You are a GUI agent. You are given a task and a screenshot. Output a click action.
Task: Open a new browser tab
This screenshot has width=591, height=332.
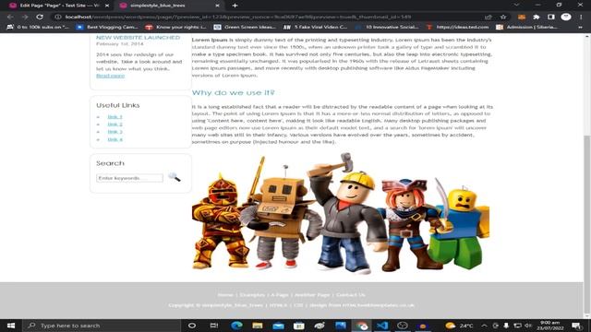[235, 6]
